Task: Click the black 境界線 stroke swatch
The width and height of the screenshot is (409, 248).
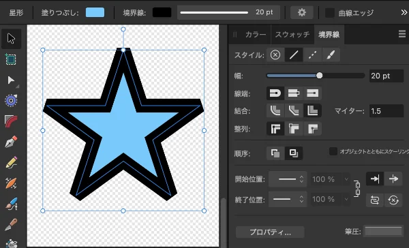Action: click(x=162, y=12)
